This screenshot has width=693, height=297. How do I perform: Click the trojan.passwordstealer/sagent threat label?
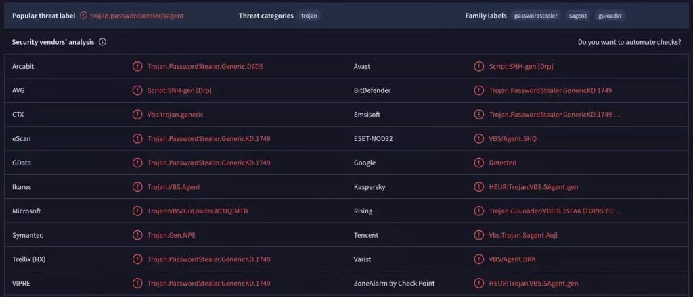tap(136, 15)
